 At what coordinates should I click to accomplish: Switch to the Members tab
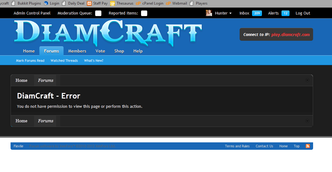tap(77, 51)
